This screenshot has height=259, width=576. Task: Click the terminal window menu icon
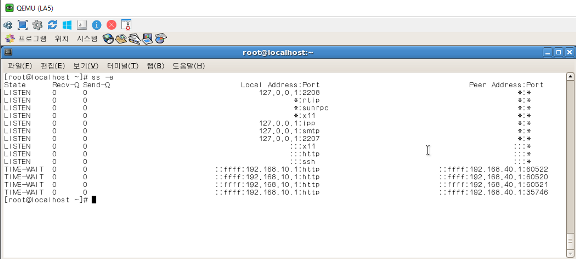8,52
